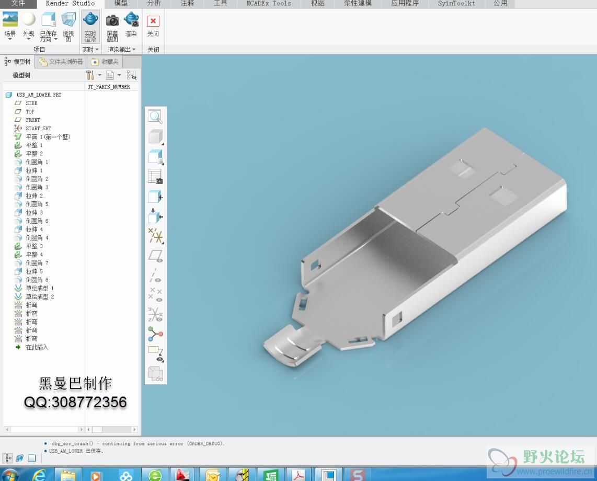This screenshot has height=481, width=597.
Task: Select the 拉伸 5 feature
Action: (35, 271)
